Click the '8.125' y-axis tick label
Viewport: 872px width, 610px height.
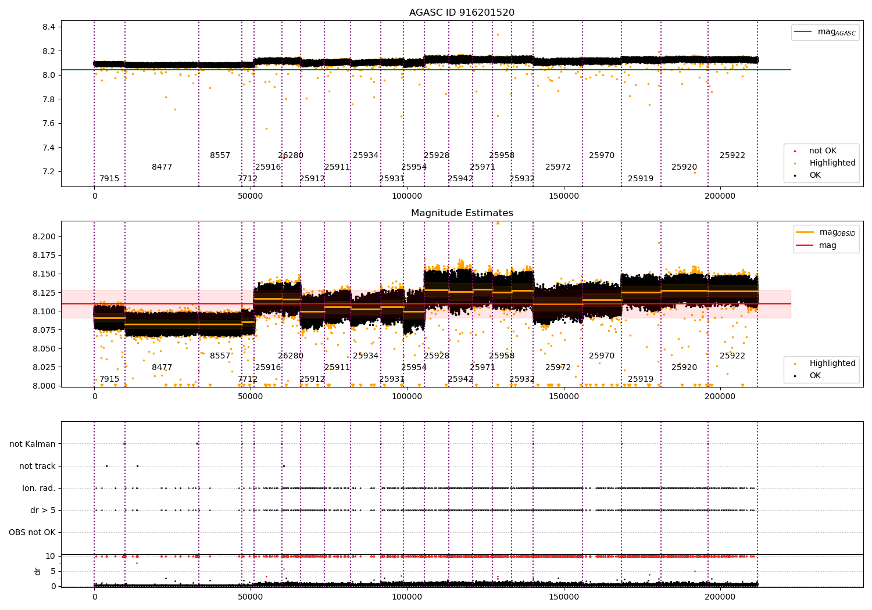(x=44, y=292)
